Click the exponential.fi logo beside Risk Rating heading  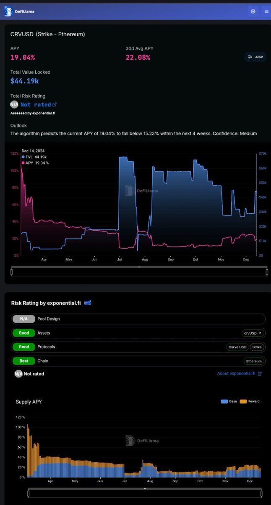88,303
